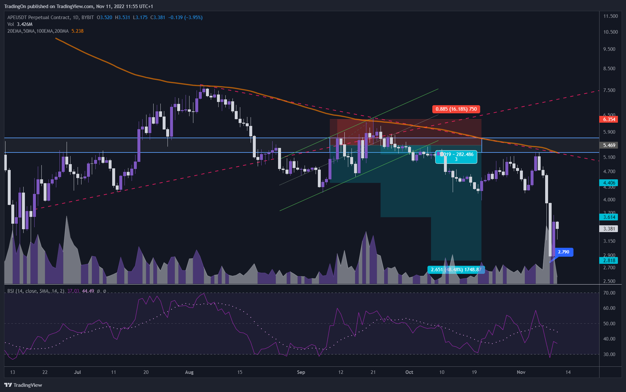Image resolution: width=626 pixels, height=392 pixels.
Task: Click the 7.500 value on price scale
Action: (x=609, y=90)
